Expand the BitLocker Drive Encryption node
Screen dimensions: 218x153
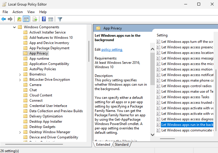(20, 80)
